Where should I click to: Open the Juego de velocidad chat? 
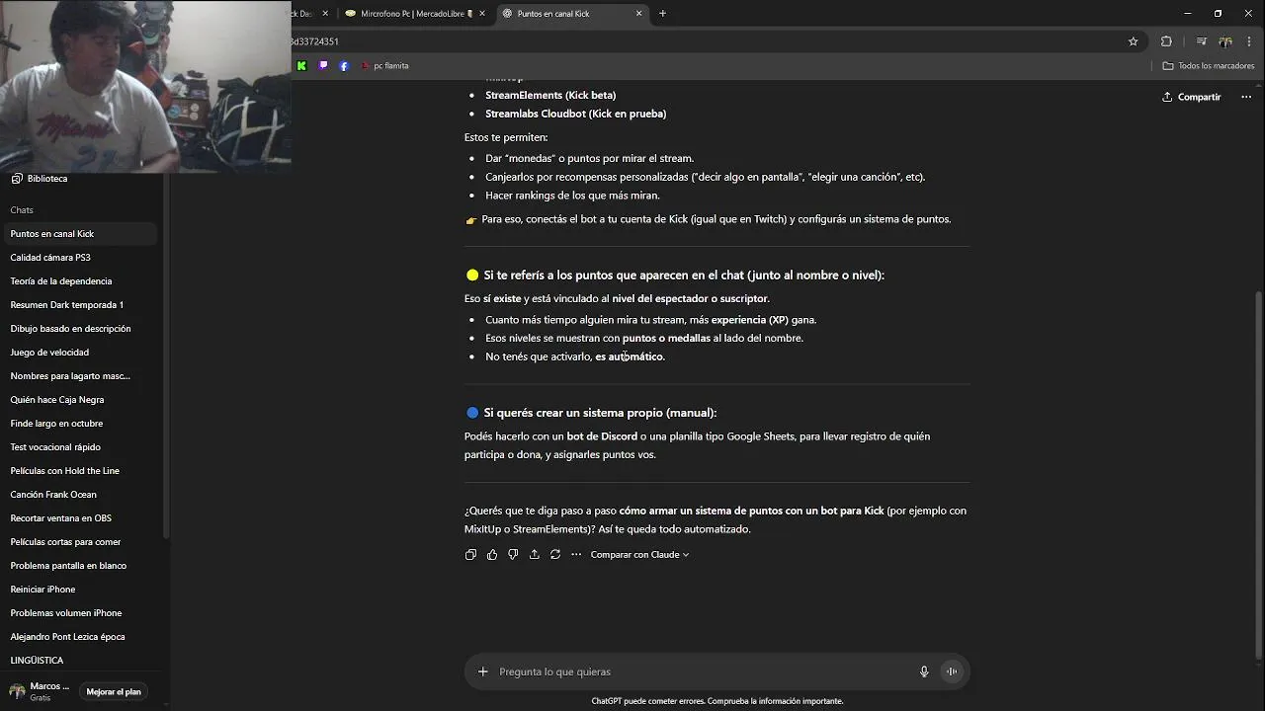click(79, 353)
